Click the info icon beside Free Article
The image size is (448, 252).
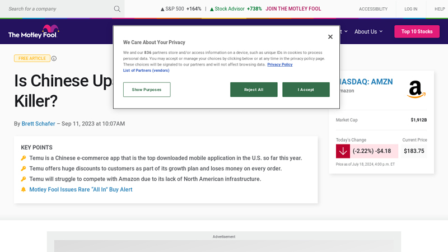pos(54,59)
